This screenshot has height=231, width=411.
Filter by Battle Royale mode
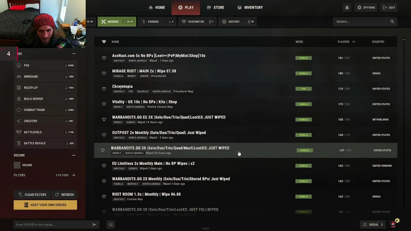pos(45,143)
